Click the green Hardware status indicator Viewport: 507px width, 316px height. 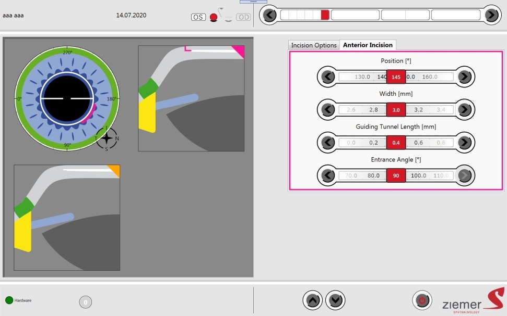(9, 300)
